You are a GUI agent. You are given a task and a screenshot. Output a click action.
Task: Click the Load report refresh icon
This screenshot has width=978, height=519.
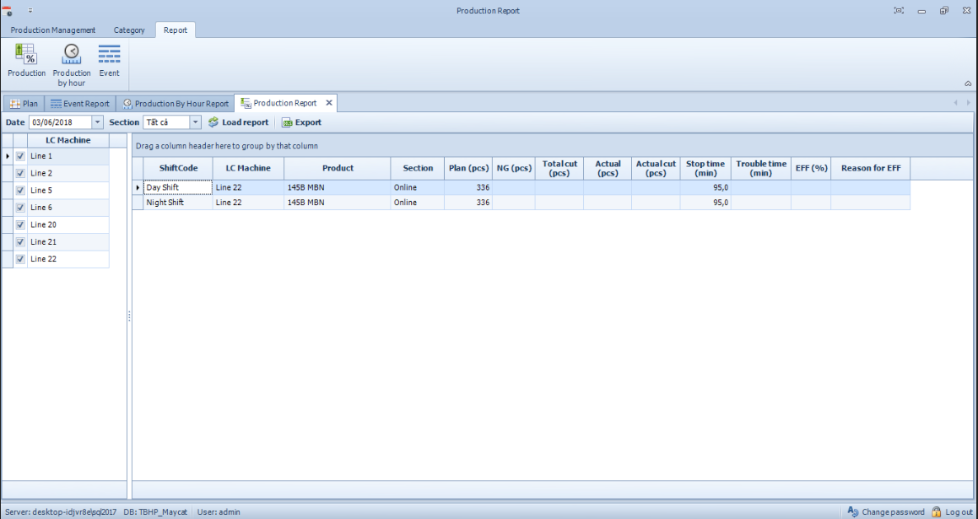point(213,122)
